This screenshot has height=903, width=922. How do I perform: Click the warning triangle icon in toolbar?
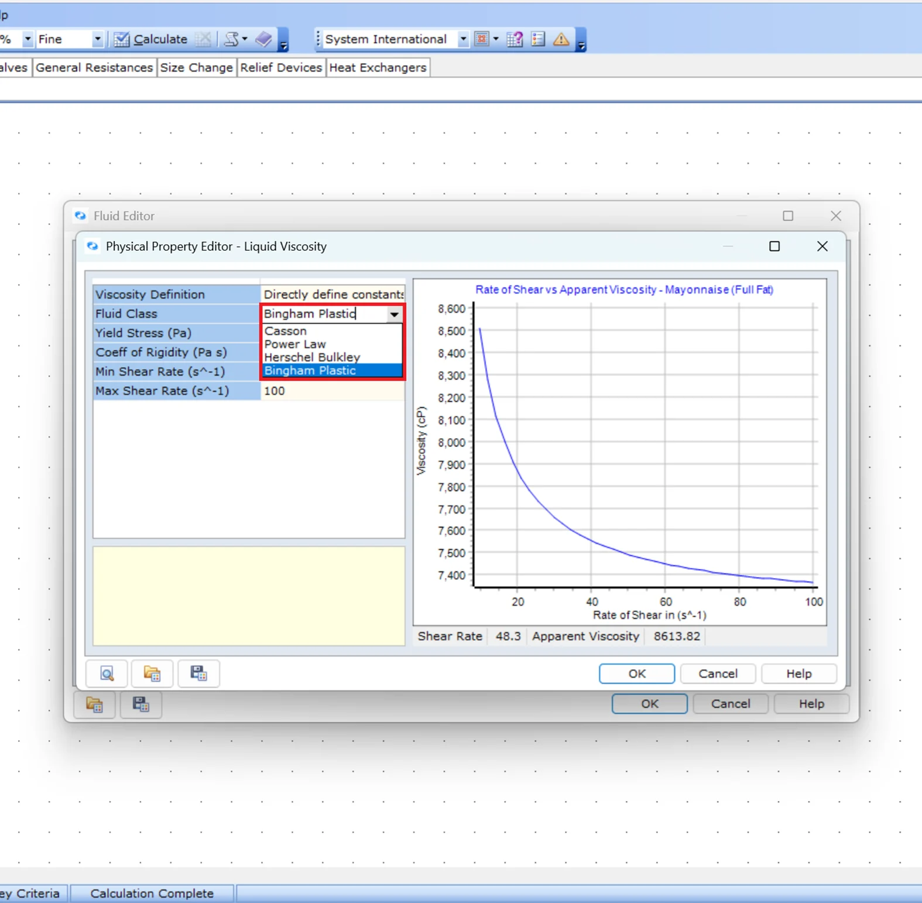561,39
